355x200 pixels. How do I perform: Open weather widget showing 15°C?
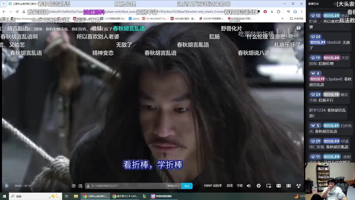300,196
